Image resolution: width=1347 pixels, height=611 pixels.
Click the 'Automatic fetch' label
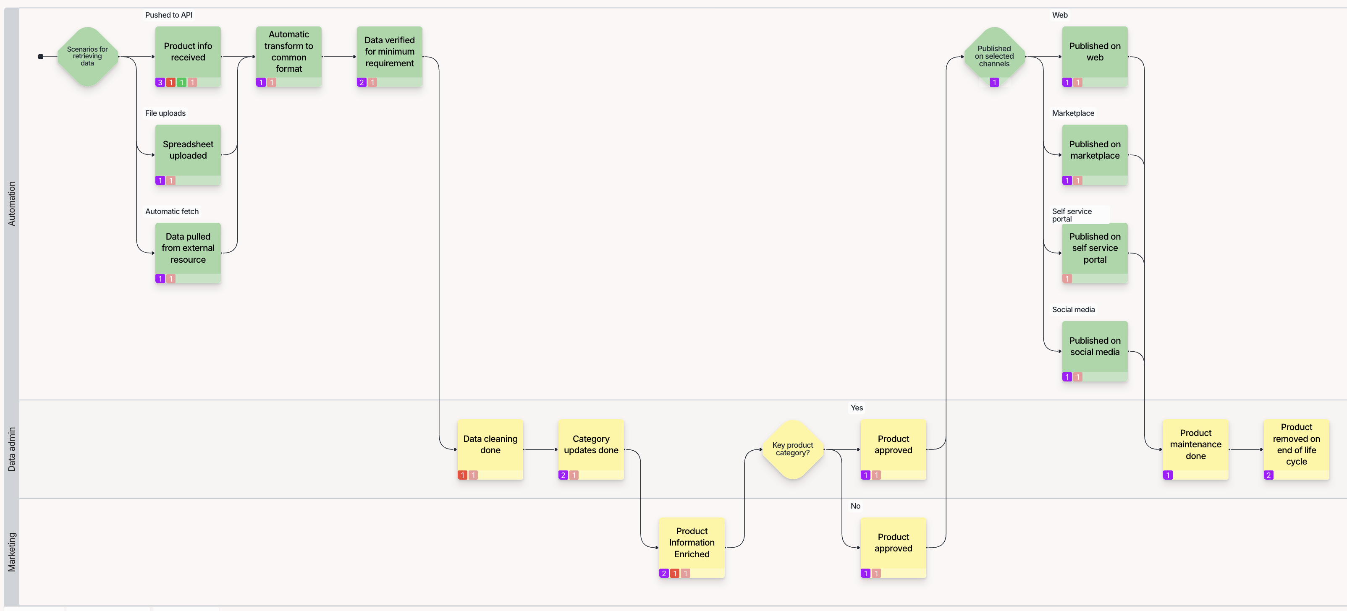[172, 211]
